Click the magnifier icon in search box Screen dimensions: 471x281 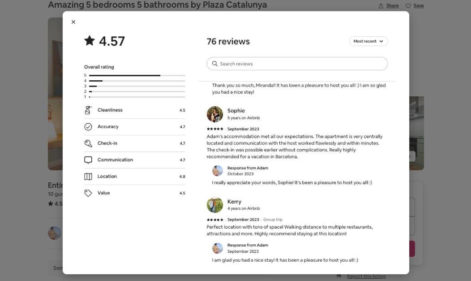pos(215,64)
